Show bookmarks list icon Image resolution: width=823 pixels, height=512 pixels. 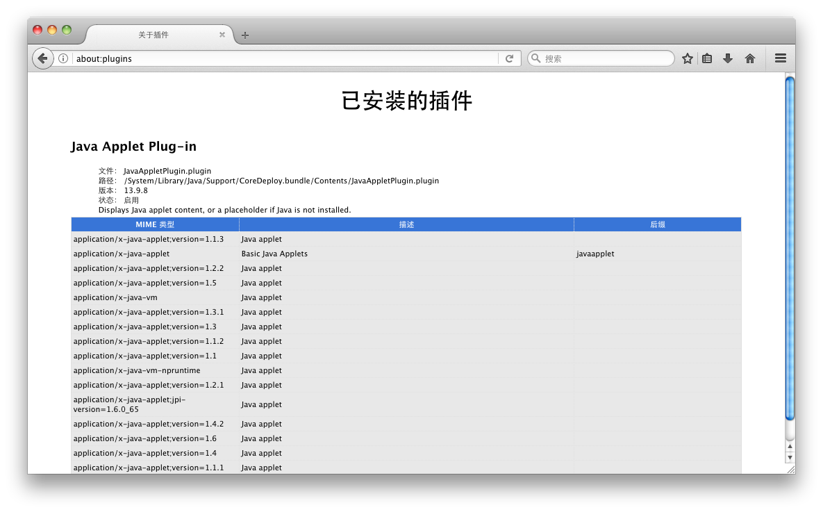click(x=707, y=59)
